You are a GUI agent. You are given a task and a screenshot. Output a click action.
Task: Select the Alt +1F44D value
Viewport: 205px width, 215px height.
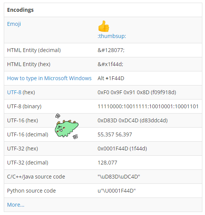click(111, 78)
